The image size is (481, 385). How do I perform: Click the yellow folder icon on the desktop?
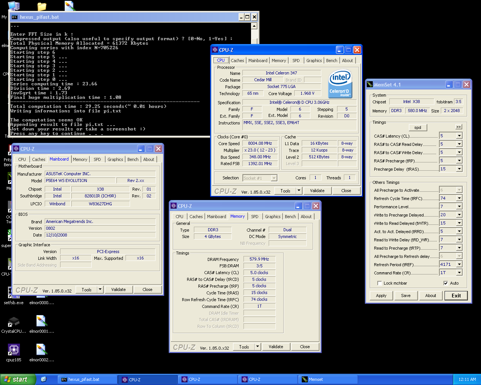pyautogui.click(x=42, y=6)
